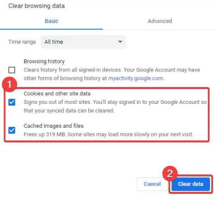Click the Clear browsing data dialog title
The image size is (216, 197).
click(x=36, y=6)
